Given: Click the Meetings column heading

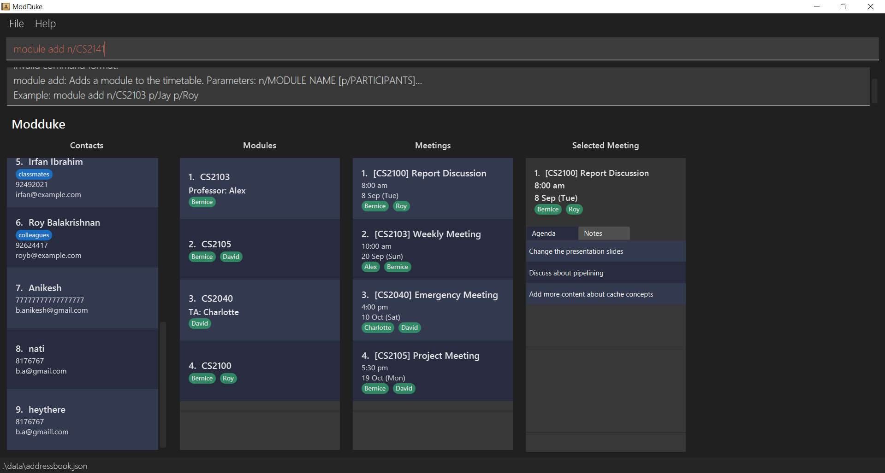Looking at the screenshot, I should 433,146.
